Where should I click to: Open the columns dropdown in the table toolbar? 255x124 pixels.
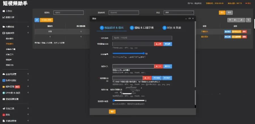click(235, 20)
